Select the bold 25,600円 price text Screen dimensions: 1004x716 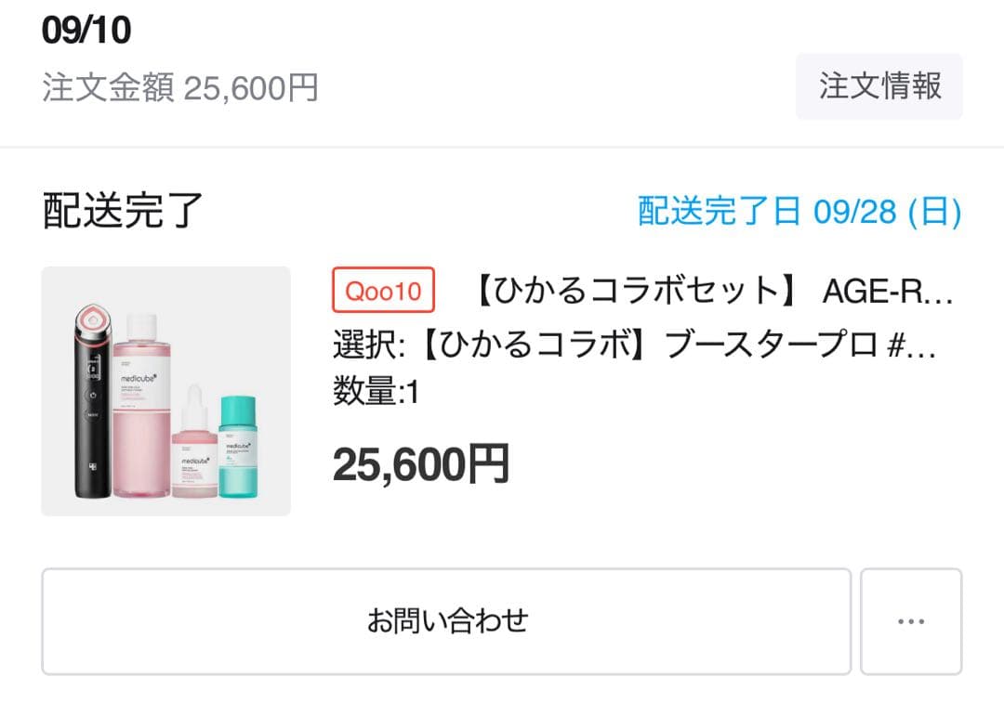420,462
